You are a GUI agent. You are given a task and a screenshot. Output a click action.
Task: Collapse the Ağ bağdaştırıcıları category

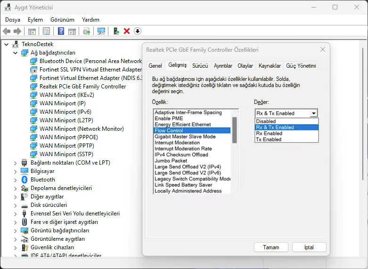coord(16,53)
